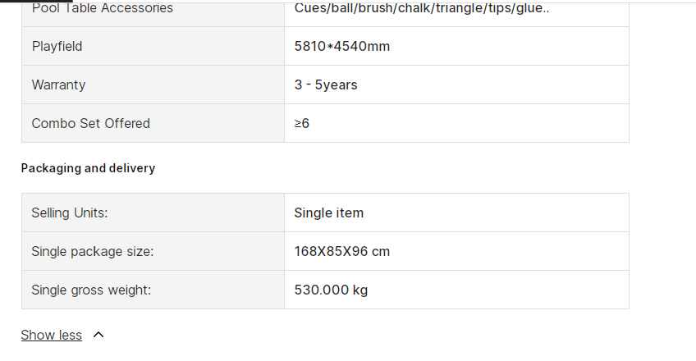The width and height of the screenshot is (696, 361).
Task: Select the 530.000 kg weight value
Action: (331, 290)
